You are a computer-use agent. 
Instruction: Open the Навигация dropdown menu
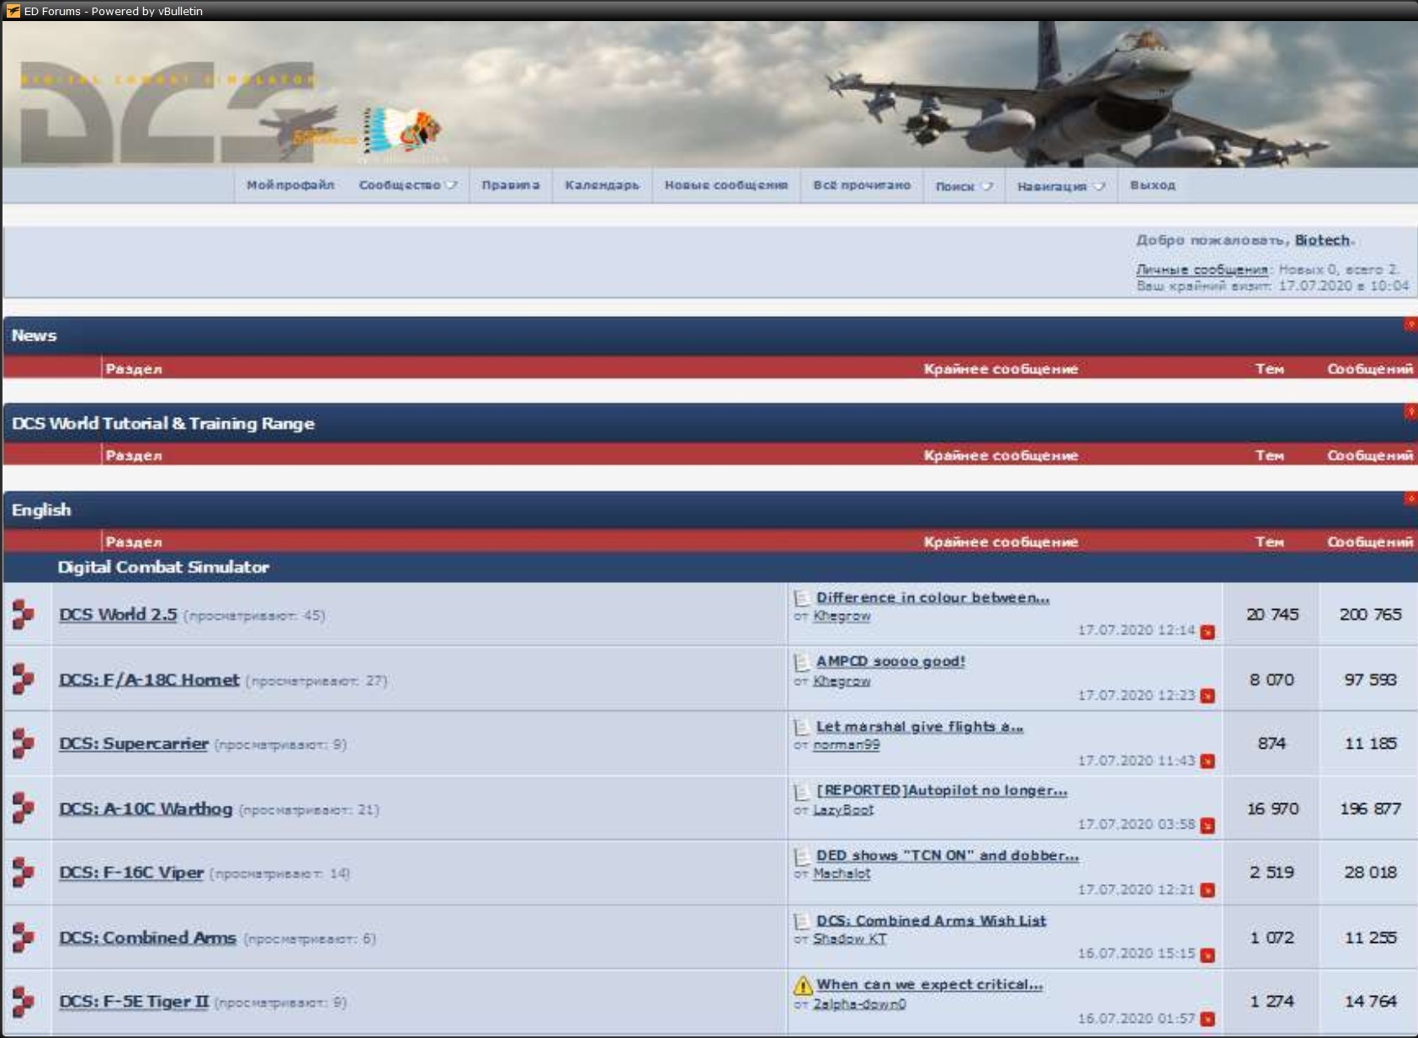(1060, 186)
